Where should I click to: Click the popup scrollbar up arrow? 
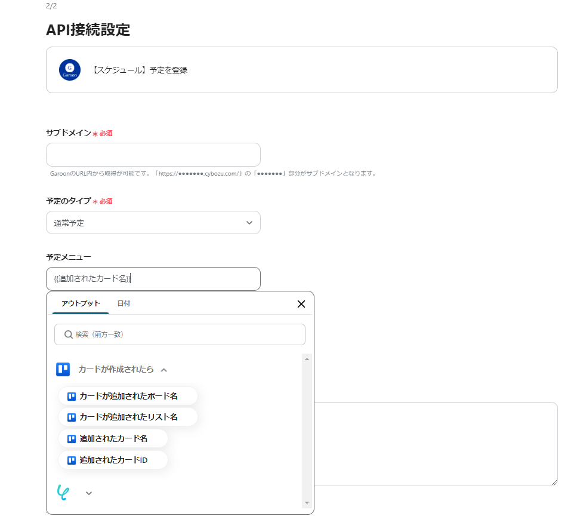(x=307, y=359)
